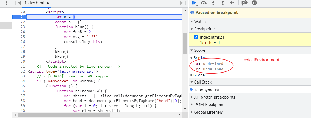Viewport: 311px width, 118px height.
Task: Step over next function call
Action: click(204, 3)
